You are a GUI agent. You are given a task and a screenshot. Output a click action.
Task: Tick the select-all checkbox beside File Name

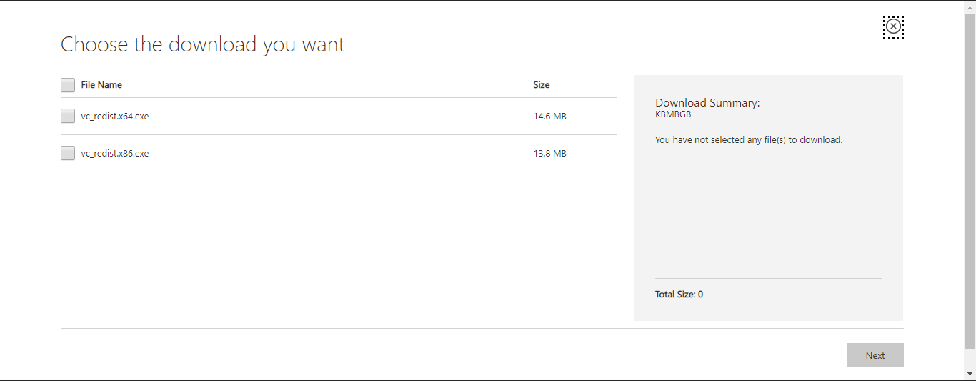click(68, 85)
